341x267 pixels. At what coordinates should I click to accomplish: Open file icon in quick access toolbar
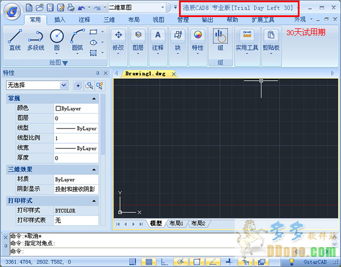pos(40,7)
